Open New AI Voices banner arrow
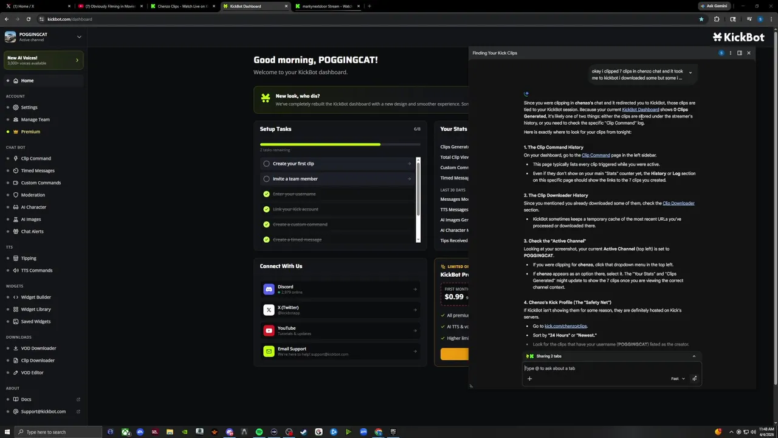Image resolution: width=778 pixels, height=438 pixels. pyautogui.click(x=77, y=60)
